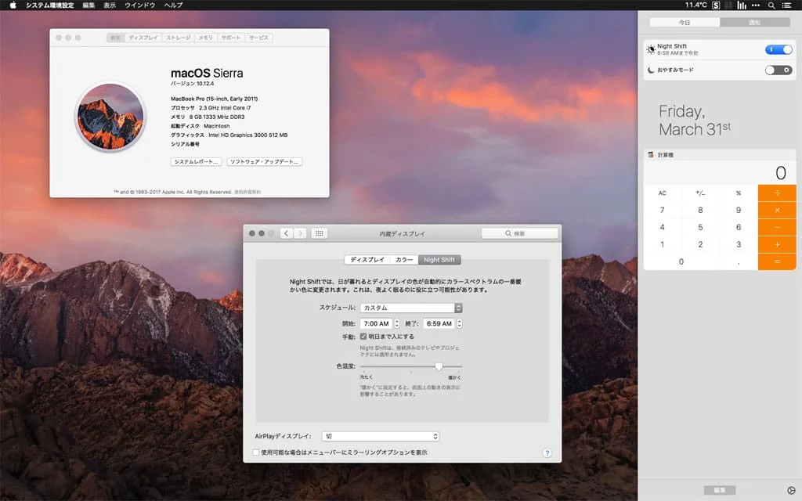Go forward in the display preferences window
Screen dimensions: 802x501
[x=301, y=233]
